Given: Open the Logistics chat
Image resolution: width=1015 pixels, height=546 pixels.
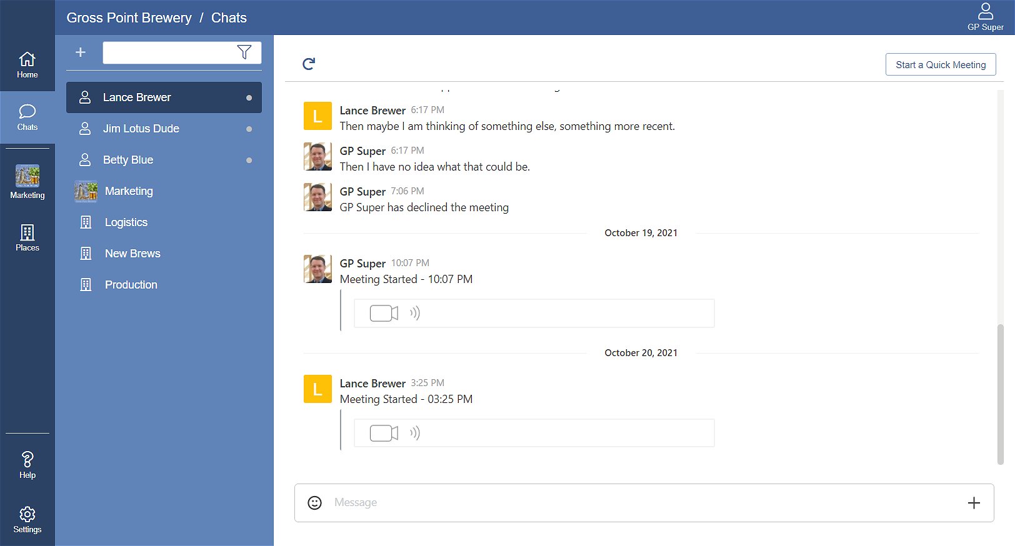Looking at the screenshot, I should tap(164, 222).
